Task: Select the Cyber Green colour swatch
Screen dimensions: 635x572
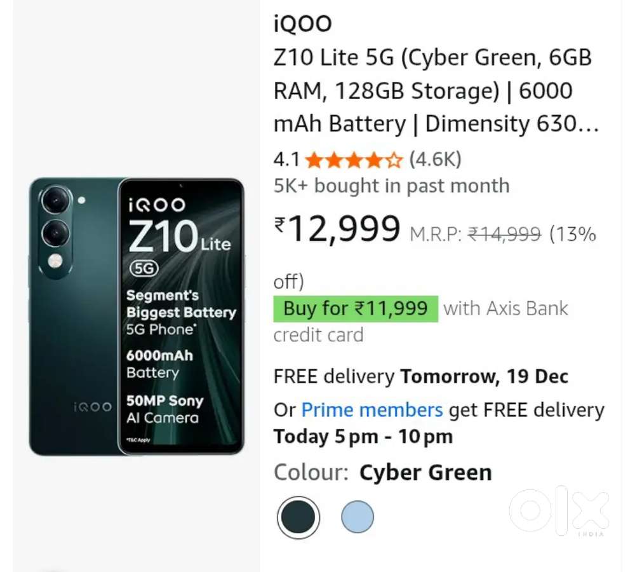Action: [298, 517]
